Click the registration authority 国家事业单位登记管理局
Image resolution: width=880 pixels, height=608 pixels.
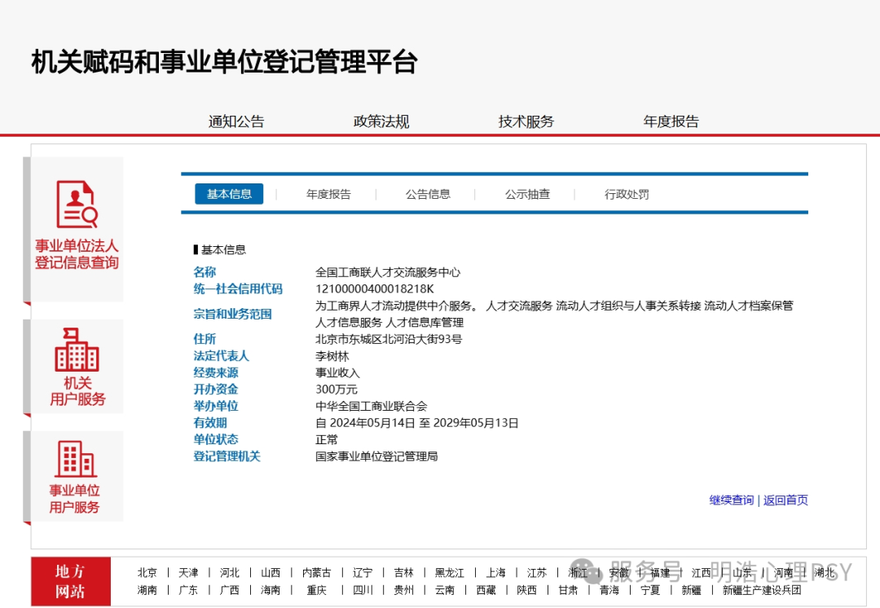point(376,456)
